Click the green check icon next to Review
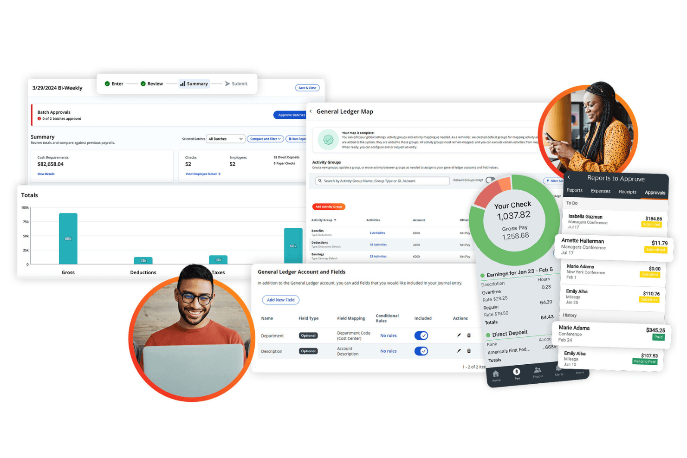The width and height of the screenshot is (687, 458). [143, 84]
